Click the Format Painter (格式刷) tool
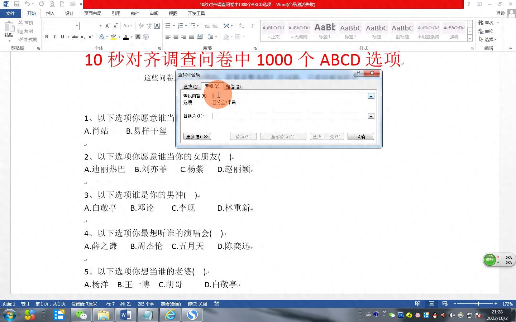516x322 pixels. (28, 39)
